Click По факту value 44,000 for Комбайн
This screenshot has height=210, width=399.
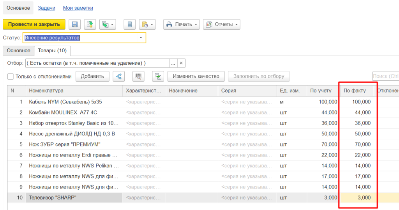pos(363,113)
